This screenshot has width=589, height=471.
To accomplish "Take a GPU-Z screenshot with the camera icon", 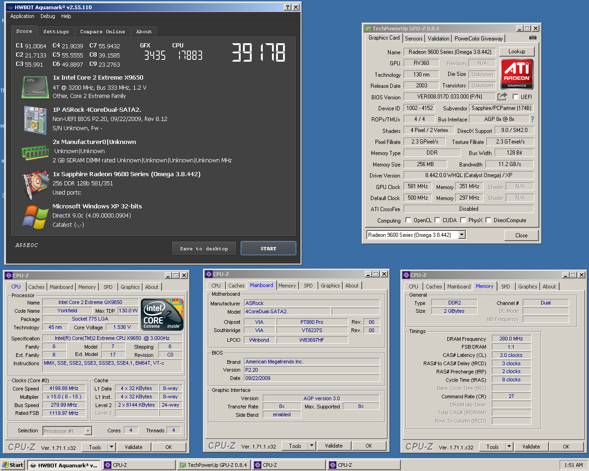I will point(532,38).
